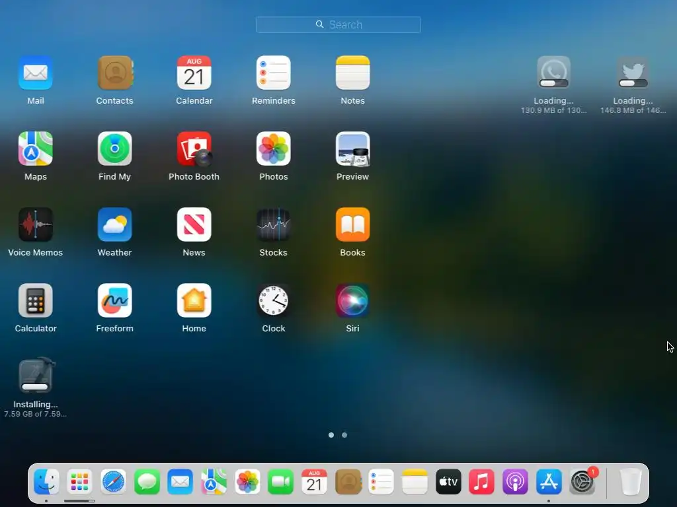
Task: Launch FaceTime from the Dock
Action: [x=280, y=481]
